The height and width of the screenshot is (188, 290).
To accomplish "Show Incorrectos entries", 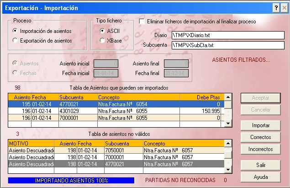I will (261, 149).
